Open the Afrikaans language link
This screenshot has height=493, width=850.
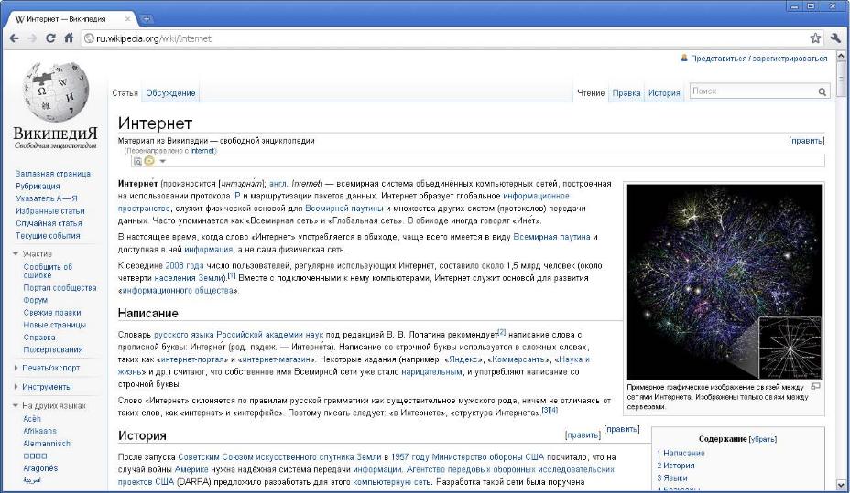(39, 432)
